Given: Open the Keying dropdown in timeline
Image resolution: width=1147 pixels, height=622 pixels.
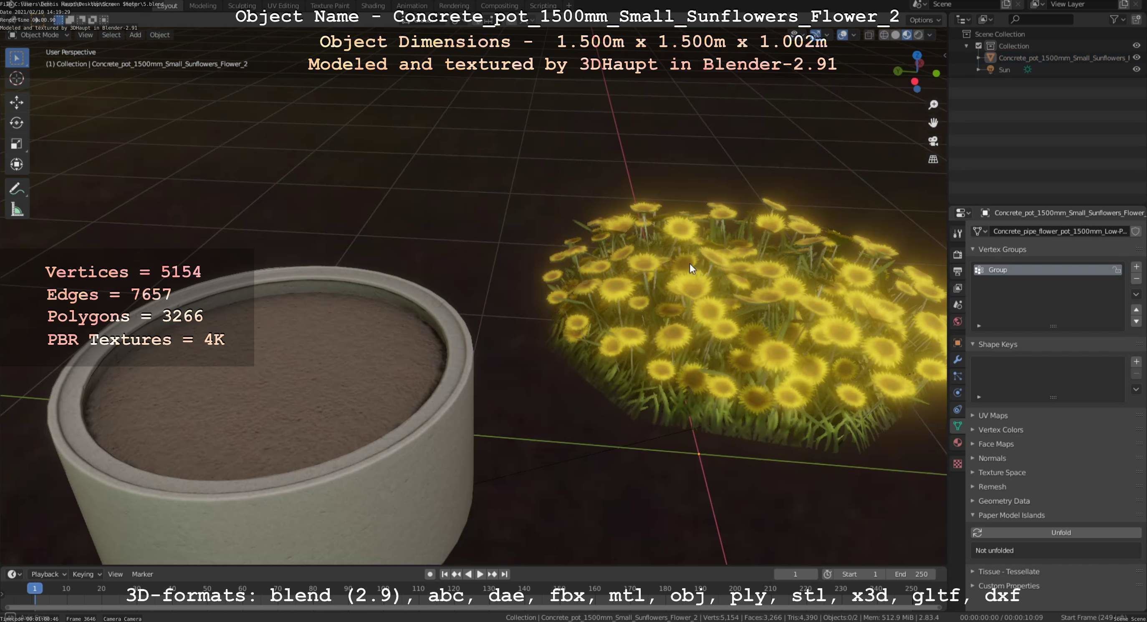Looking at the screenshot, I should (87, 574).
